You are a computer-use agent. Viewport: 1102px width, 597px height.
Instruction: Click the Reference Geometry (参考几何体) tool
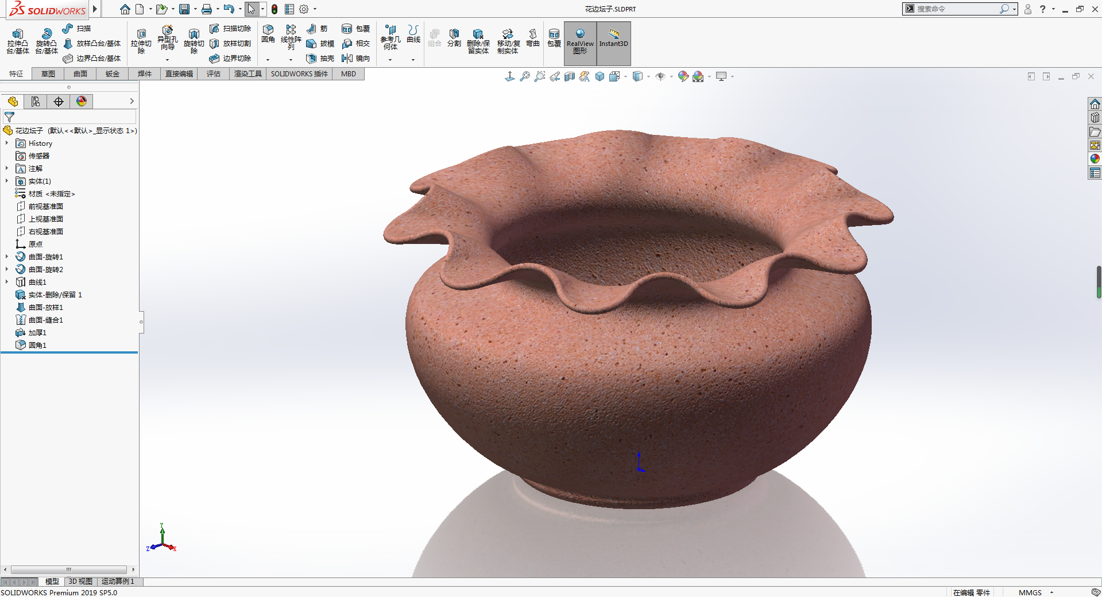click(x=390, y=37)
